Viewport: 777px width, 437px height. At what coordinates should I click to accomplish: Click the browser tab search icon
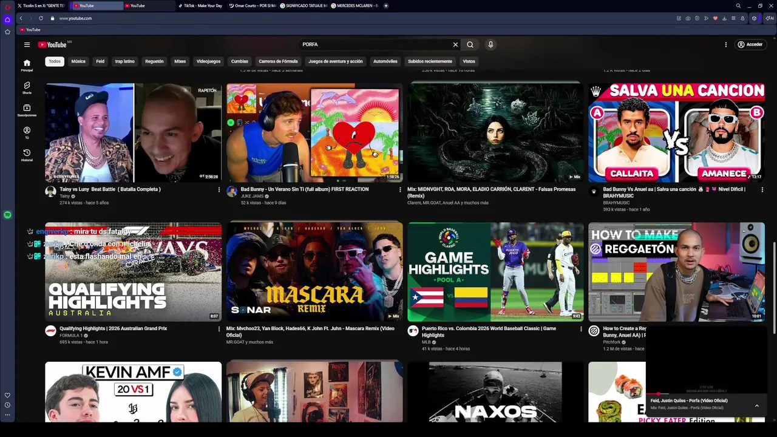[738, 5]
